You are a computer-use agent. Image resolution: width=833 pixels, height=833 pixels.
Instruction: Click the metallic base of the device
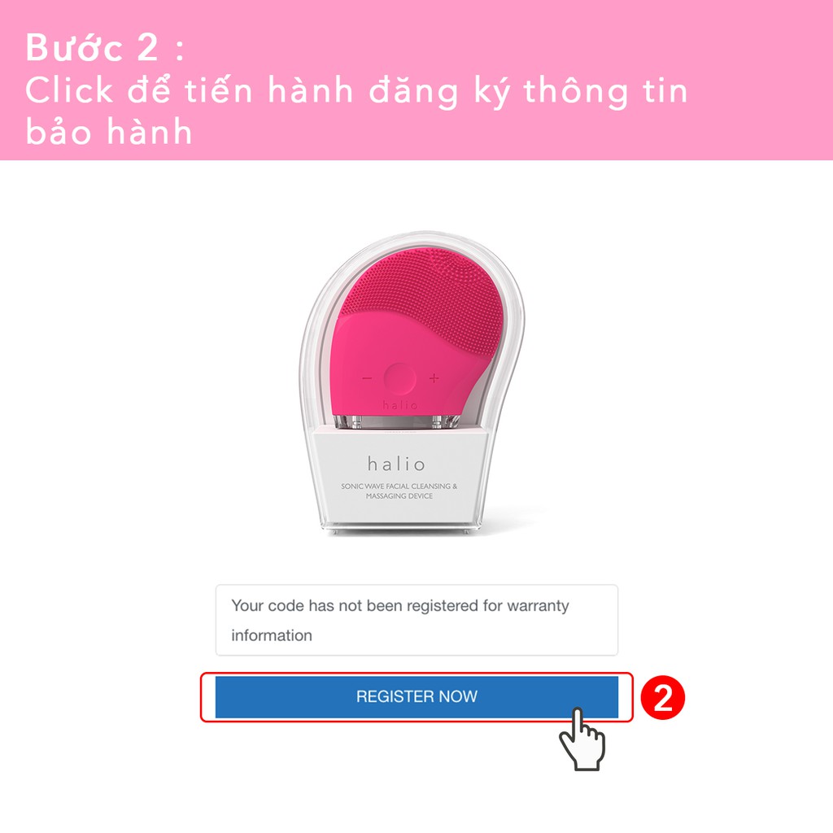pos(397,422)
